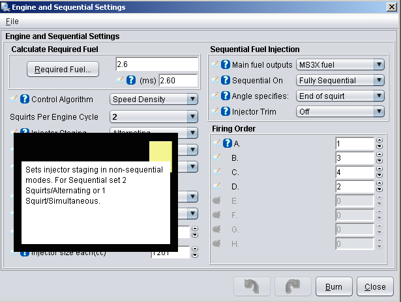Open Control Algorithm dropdown (Speed Density)

[x=154, y=99]
